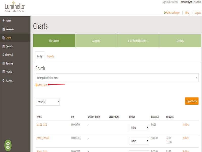Click the Charts document icon in sidebar
Viewport: 202px width, 152px height.
coord(4,37)
